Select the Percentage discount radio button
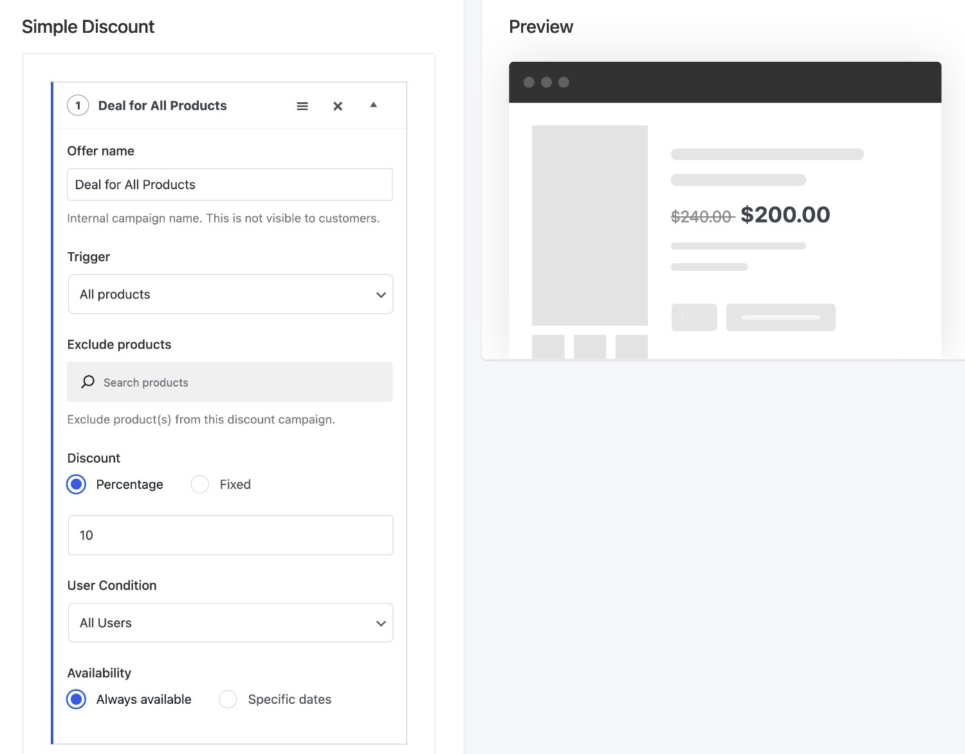 [77, 484]
